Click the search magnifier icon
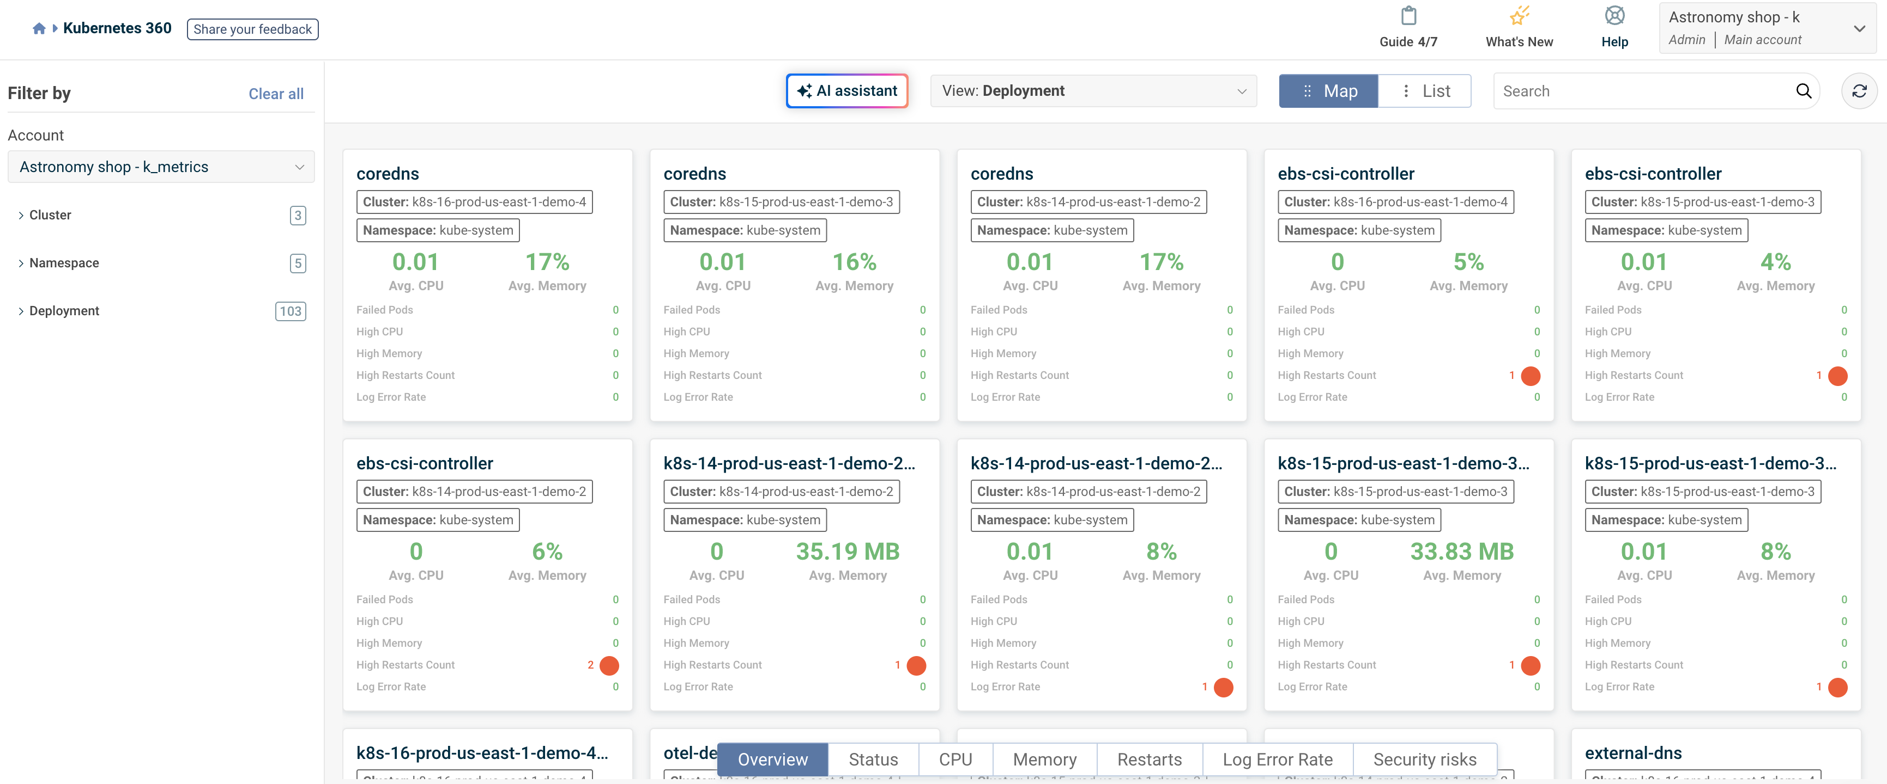The width and height of the screenshot is (1887, 784). (x=1804, y=91)
